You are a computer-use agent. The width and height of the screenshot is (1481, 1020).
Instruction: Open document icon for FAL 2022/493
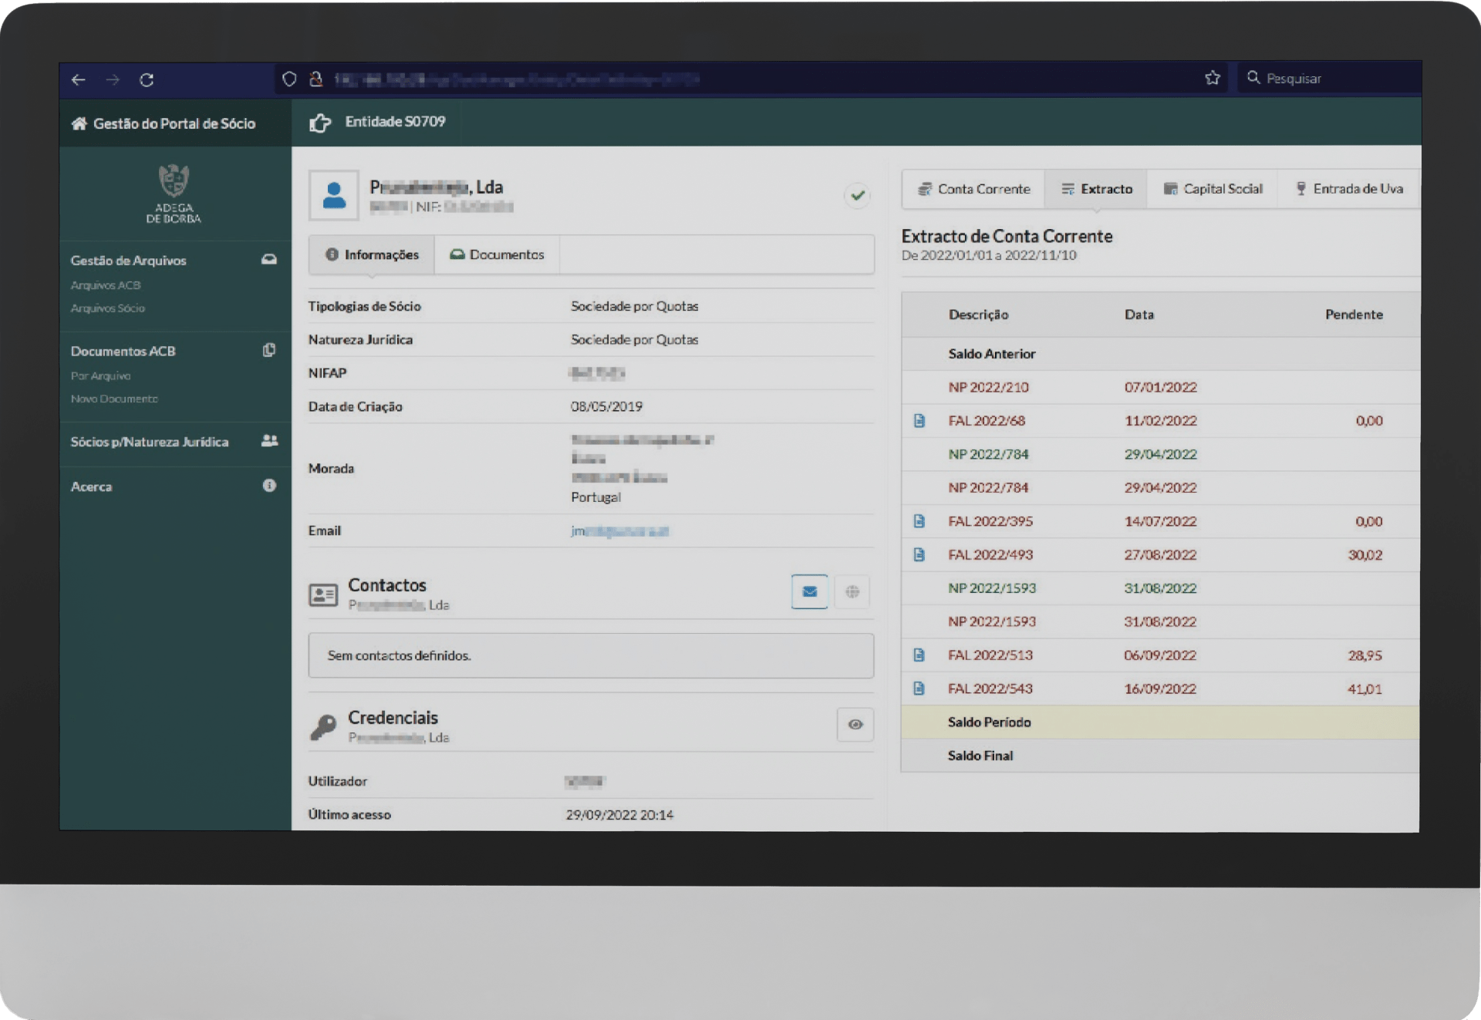click(919, 555)
